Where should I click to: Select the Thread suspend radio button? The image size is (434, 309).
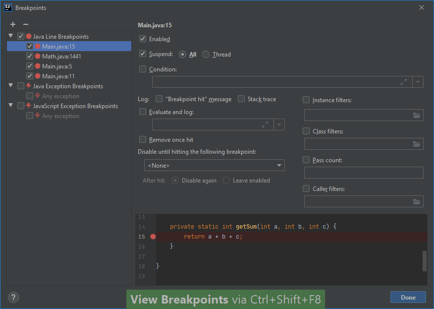tap(206, 55)
